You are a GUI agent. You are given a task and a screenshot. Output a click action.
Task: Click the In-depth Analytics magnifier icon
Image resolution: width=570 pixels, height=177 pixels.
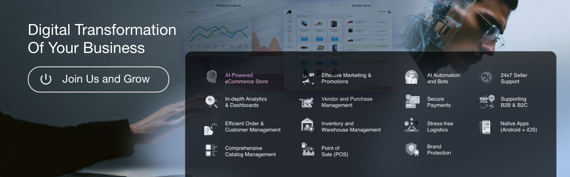[x=211, y=102]
